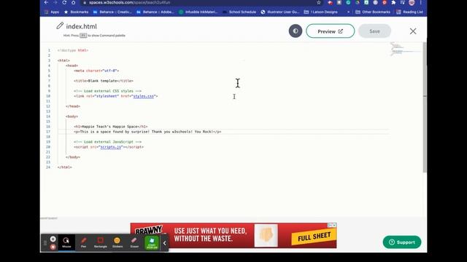Click the media control extension icon
Viewport: 467px width, 262px height.
point(403,2)
